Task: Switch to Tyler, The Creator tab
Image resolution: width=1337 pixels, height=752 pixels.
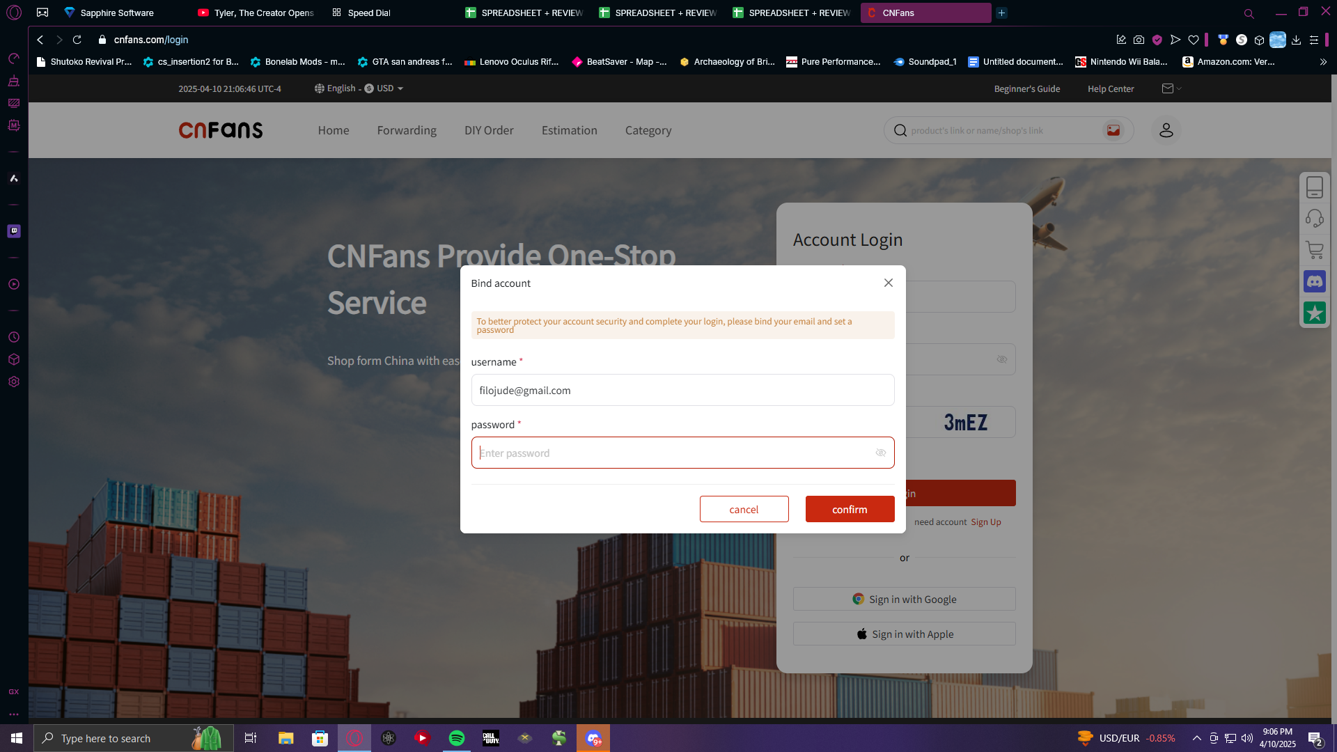Action: (x=256, y=13)
